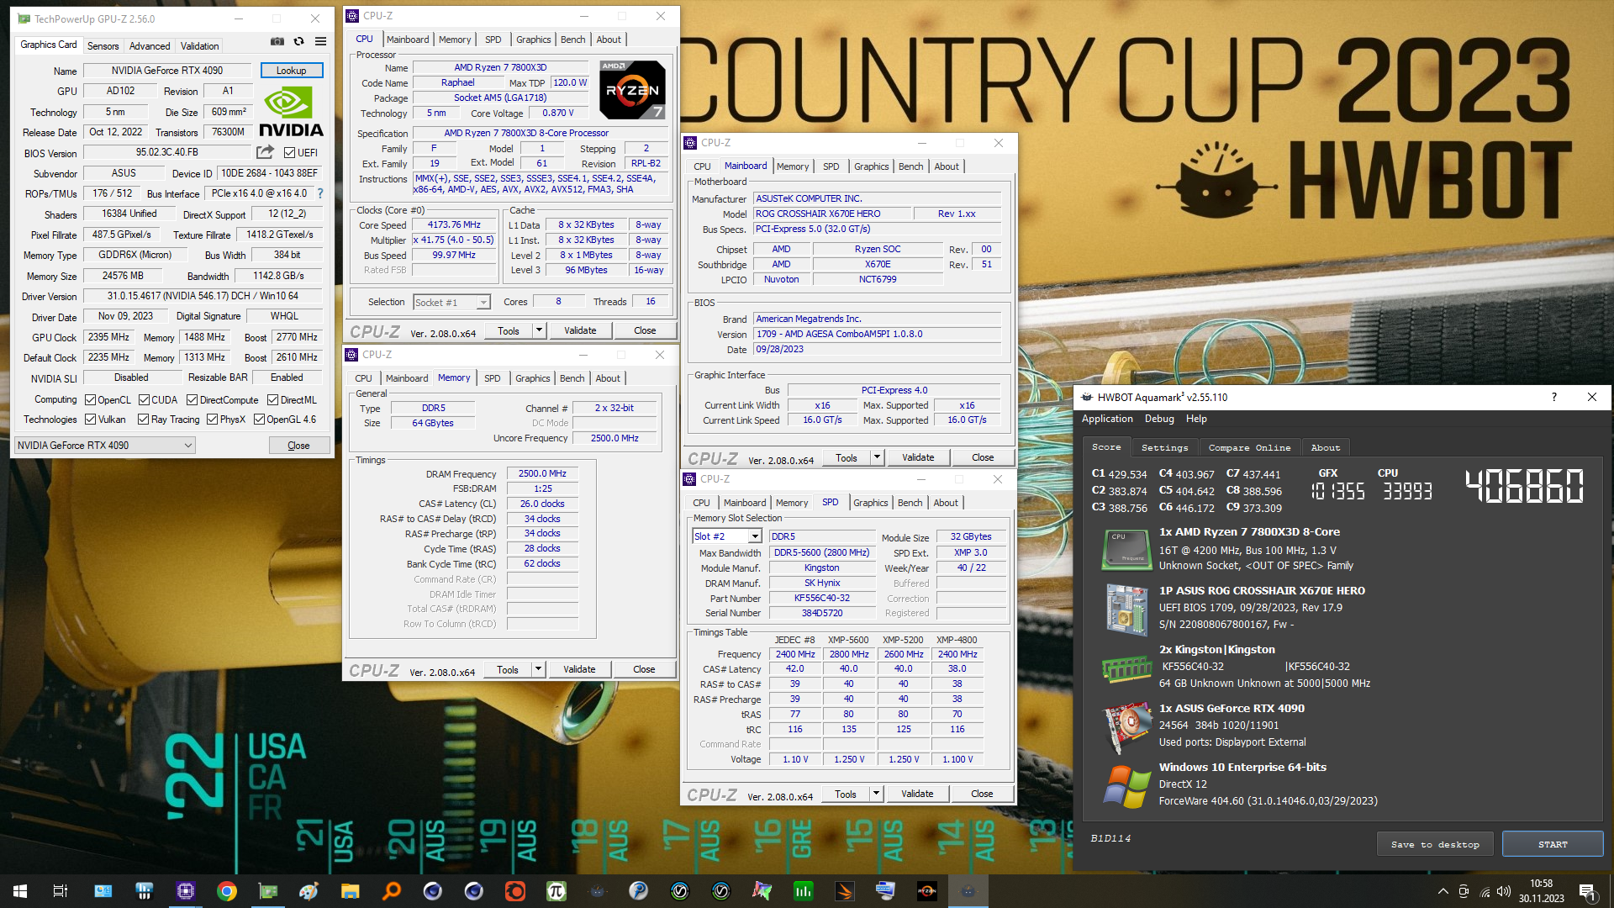This screenshot has width=1614, height=908.
Task: Click the GPU-Z screenshot camera icon
Action: tap(277, 41)
